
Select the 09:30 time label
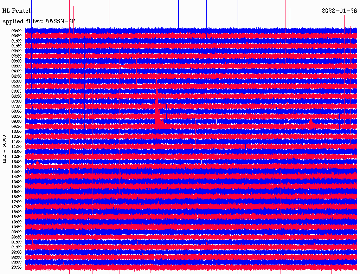(x=17, y=126)
